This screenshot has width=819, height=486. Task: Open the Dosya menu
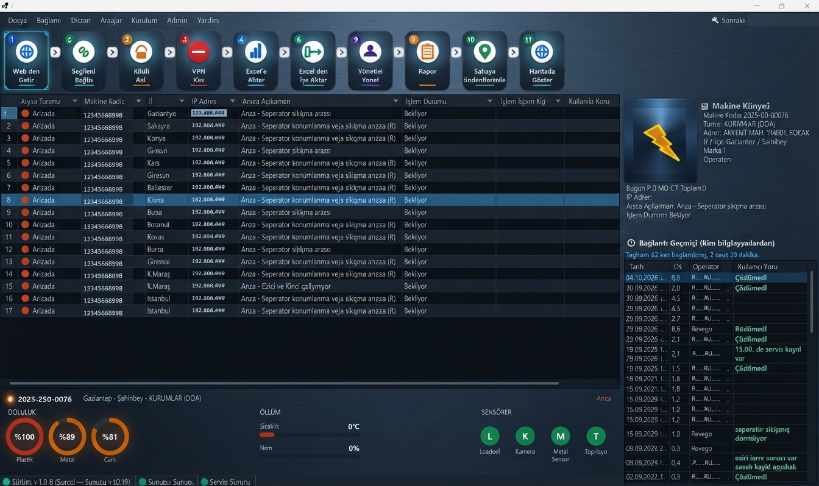[17, 20]
